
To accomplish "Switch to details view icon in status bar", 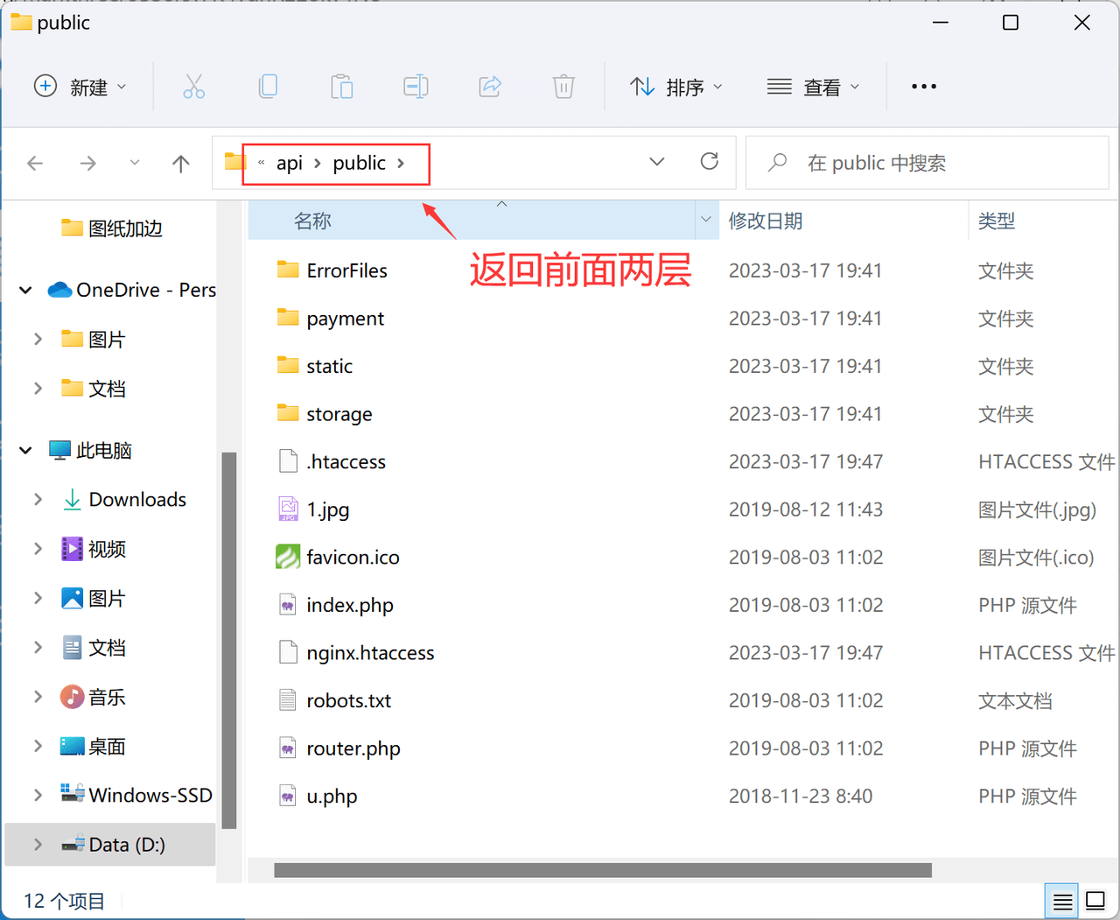I will [x=1062, y=901].
